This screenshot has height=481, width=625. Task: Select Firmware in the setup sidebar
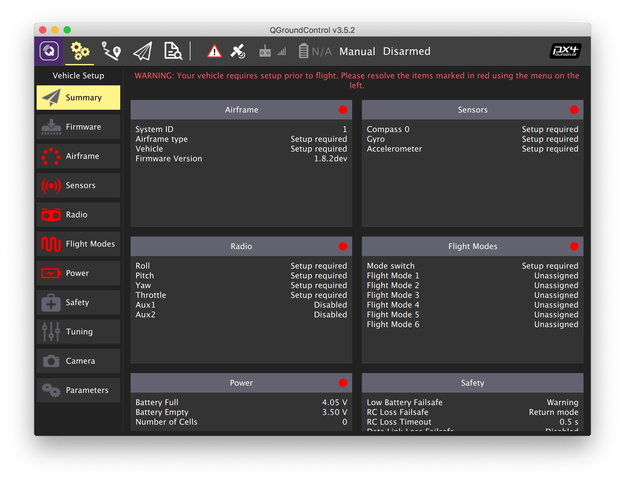pyautogui.click(x=78, y=127)
